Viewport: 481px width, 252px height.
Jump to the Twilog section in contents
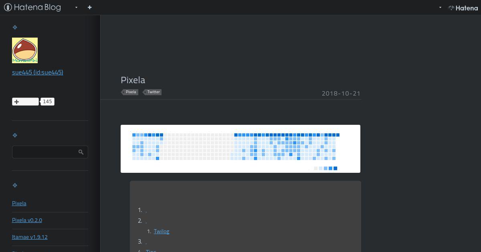point(162,231)
